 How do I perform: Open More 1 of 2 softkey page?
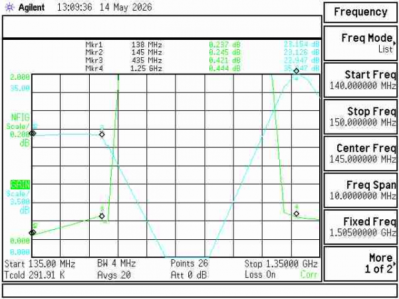(x=360, y=263)
